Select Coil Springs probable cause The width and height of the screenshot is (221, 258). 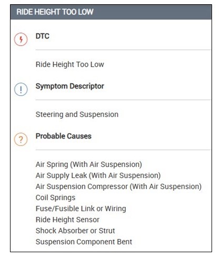coord(55,197)
